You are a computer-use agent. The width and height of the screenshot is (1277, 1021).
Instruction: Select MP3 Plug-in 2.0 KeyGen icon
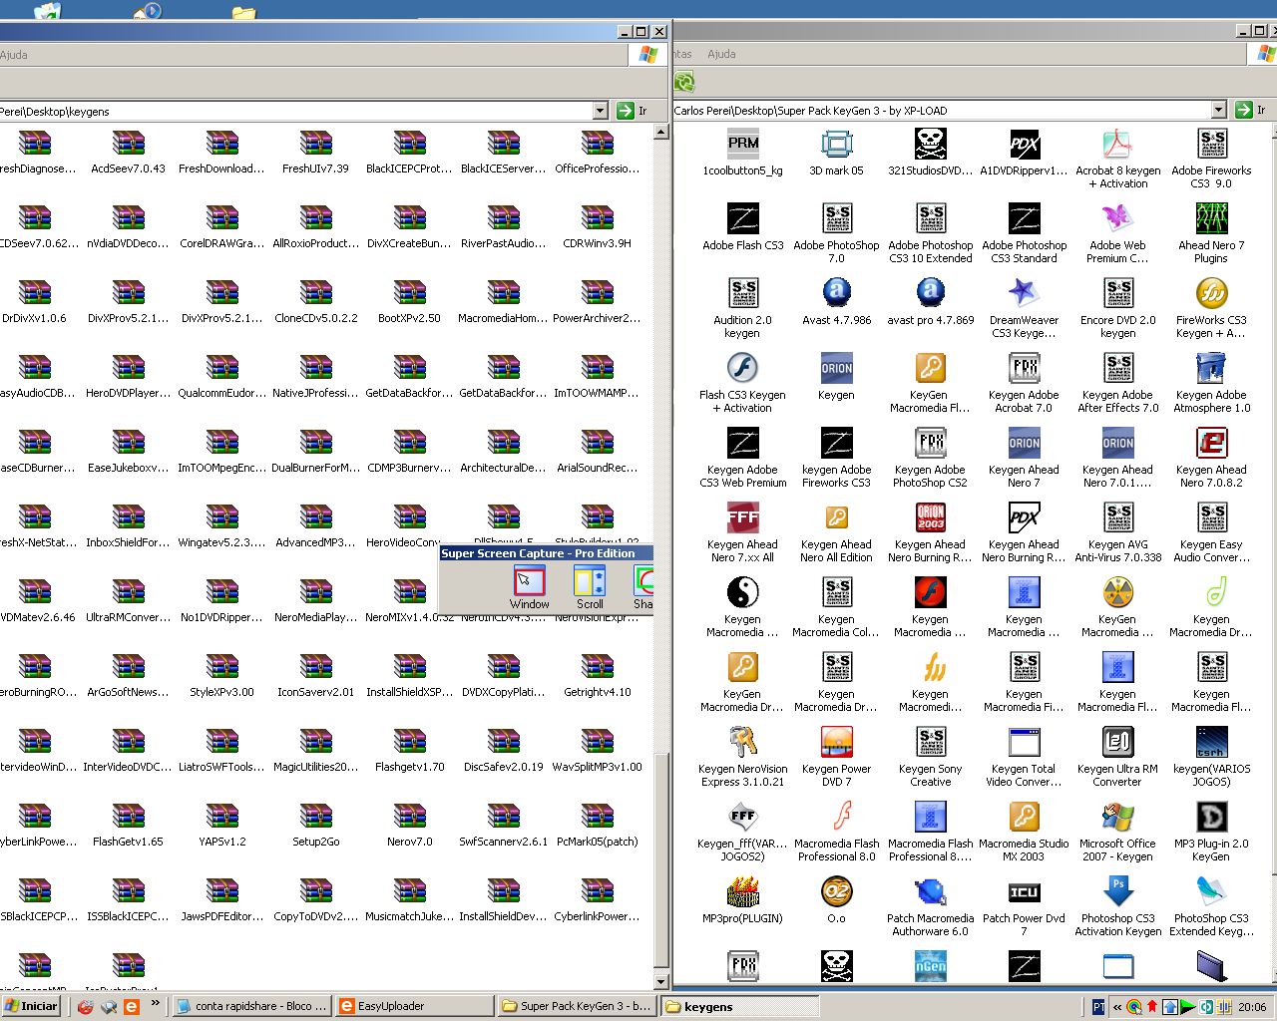[1212, 817]
